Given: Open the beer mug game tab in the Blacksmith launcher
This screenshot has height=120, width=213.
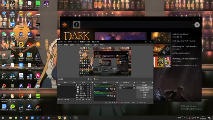Looking at the screenshot, I should (x=77, y=25).
